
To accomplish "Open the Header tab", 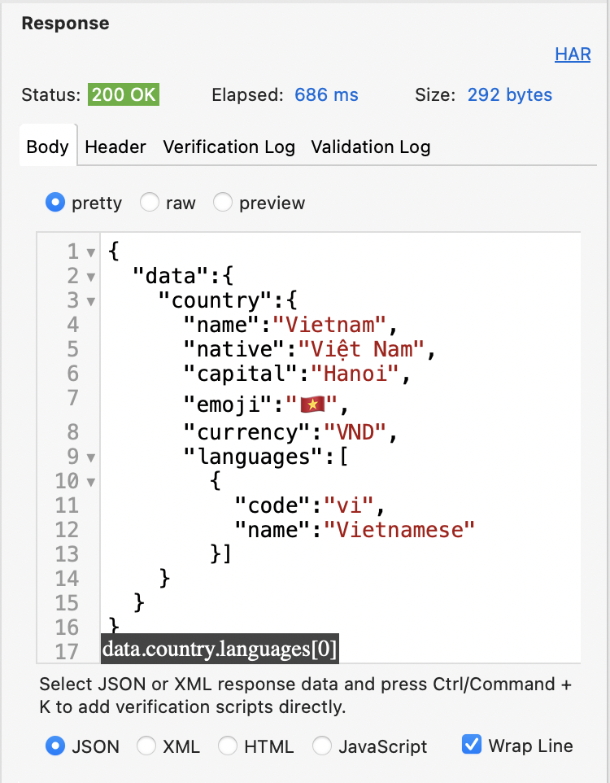I will tap(115, 147).
